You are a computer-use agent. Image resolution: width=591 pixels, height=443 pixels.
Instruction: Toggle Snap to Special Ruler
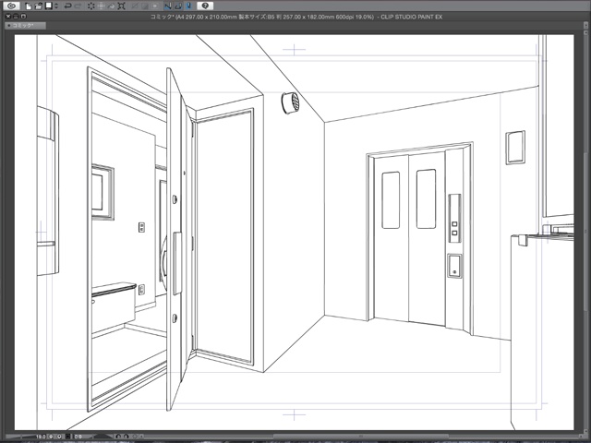coord(178,6)
